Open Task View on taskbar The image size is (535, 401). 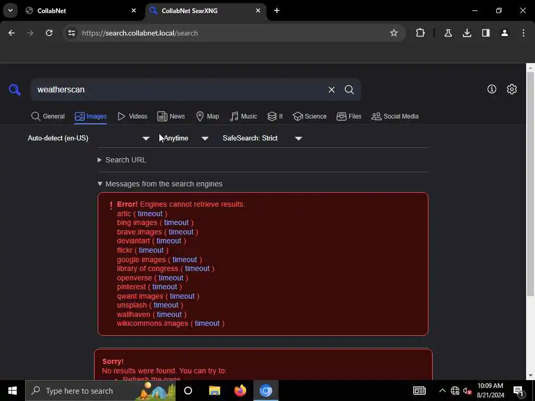click(x=188, y=391)
